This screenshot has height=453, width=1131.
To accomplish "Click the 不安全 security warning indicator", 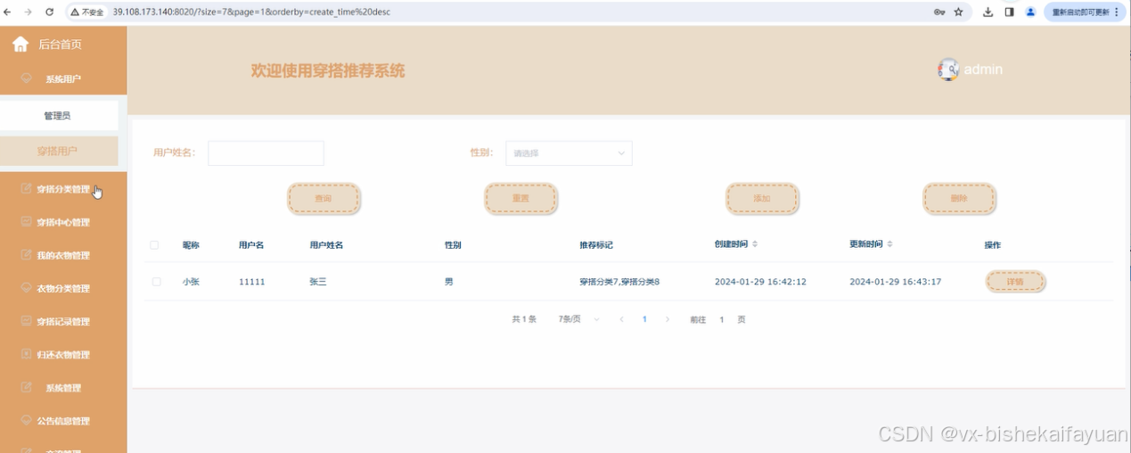I will pyautogui.click(x=87, y=12).
